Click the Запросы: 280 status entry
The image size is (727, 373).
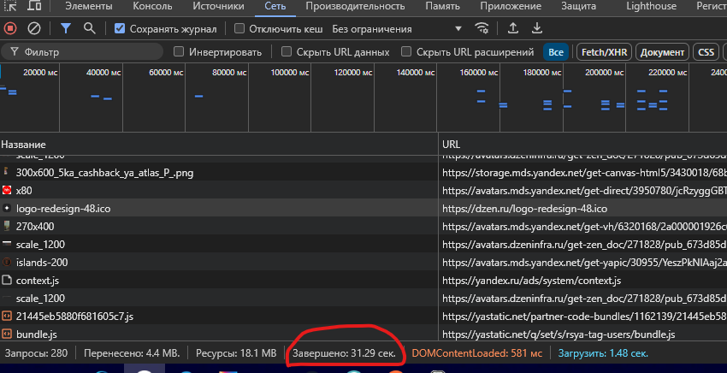click(x=36, y=353)
